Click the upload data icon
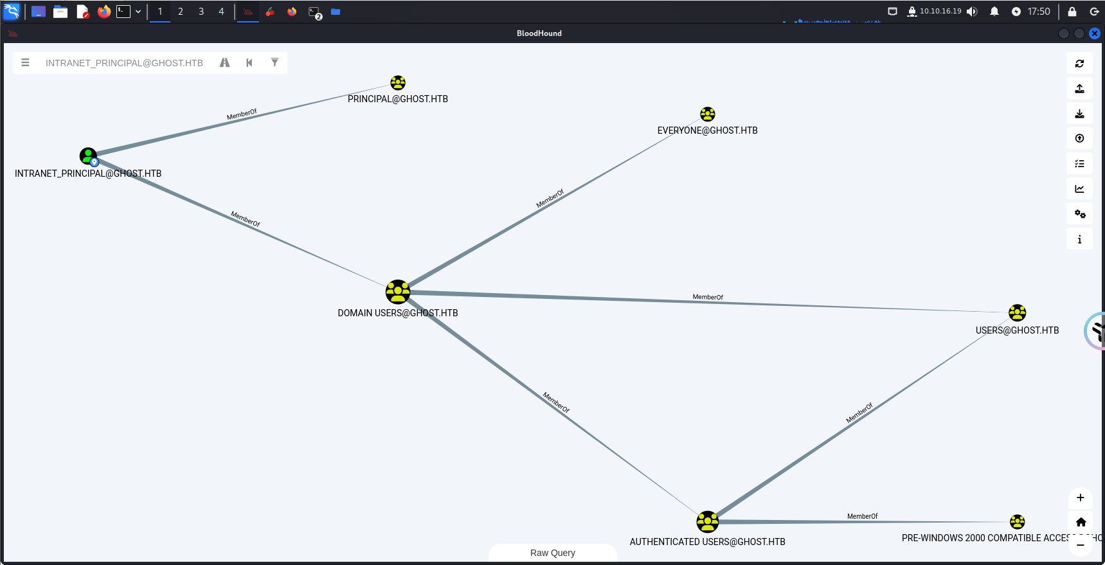This screenshot has height=565, width=1105. pyautogui.click(x=1079, y=139)
